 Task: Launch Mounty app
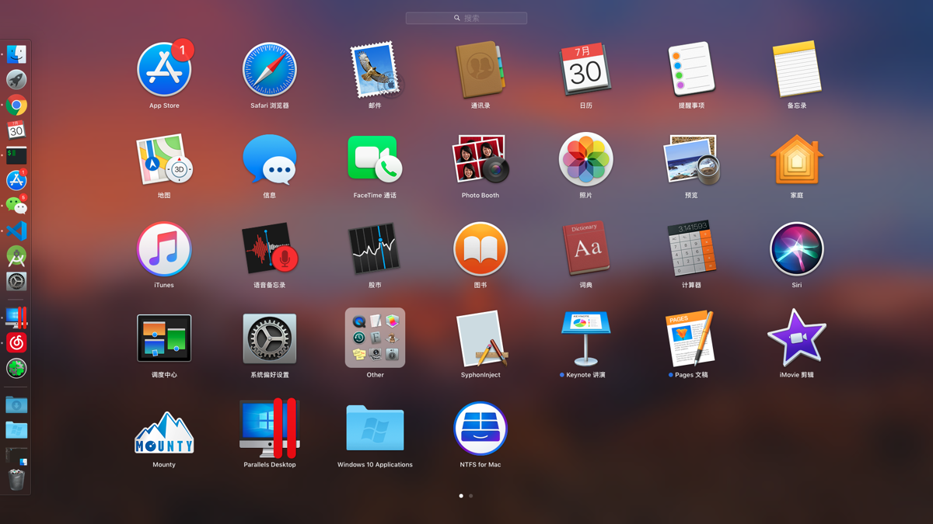pos(164,432)
